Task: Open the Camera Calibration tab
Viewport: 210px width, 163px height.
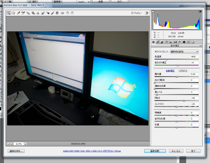Action: tap(184, 42)
